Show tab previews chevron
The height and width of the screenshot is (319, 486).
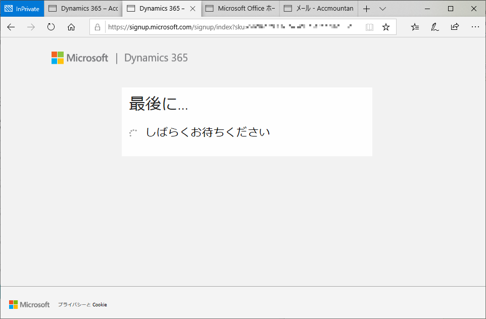[382, 9]
